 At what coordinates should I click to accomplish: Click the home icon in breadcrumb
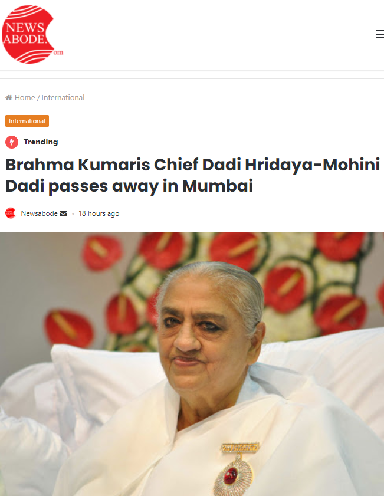[9, 98]
